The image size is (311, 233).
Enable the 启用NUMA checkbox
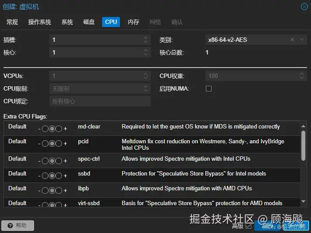pyautogui.click(x=208, y=88)
